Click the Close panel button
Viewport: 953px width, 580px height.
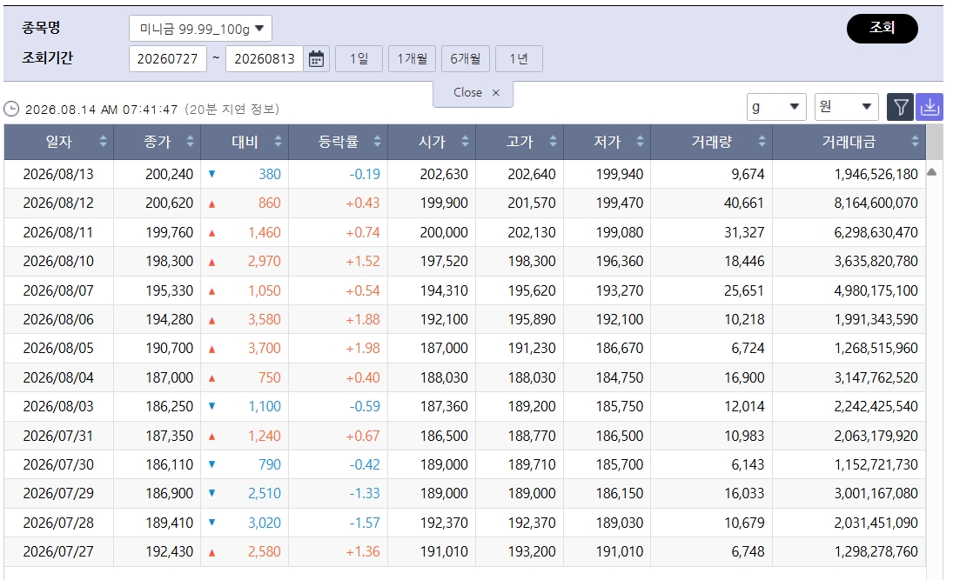(473, 92)
